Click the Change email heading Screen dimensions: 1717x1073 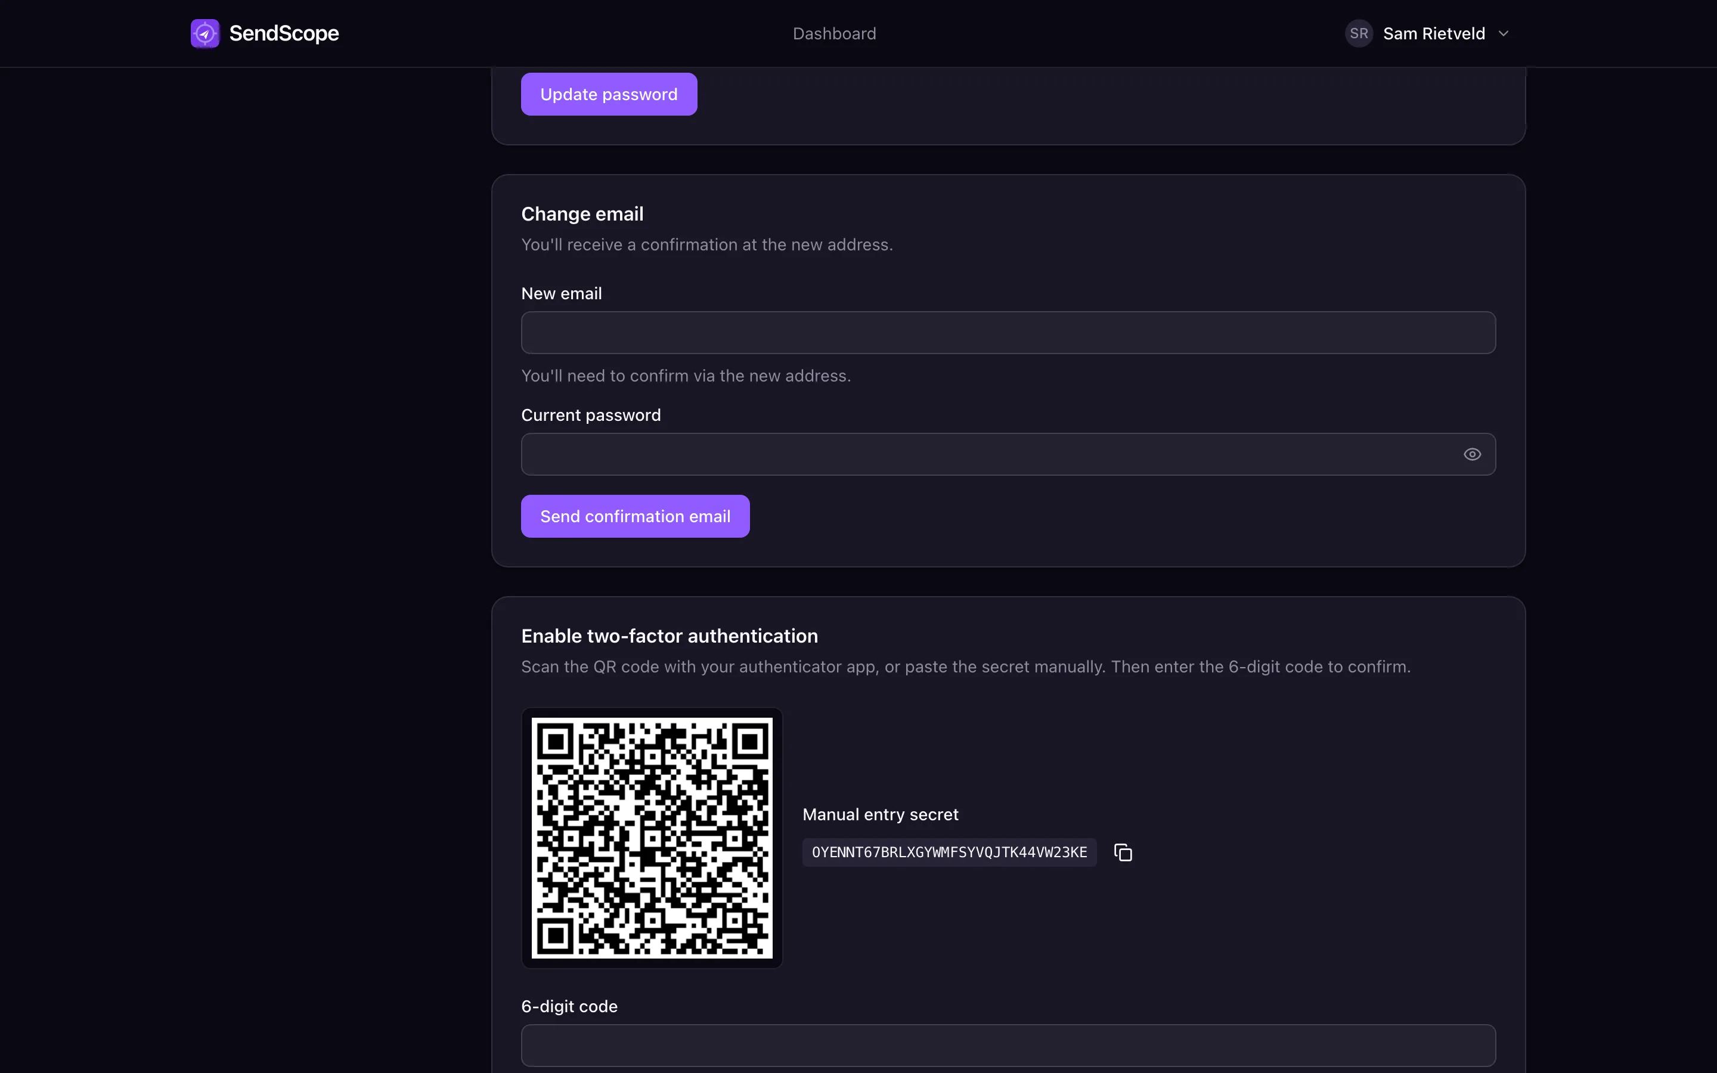[582, 213]
